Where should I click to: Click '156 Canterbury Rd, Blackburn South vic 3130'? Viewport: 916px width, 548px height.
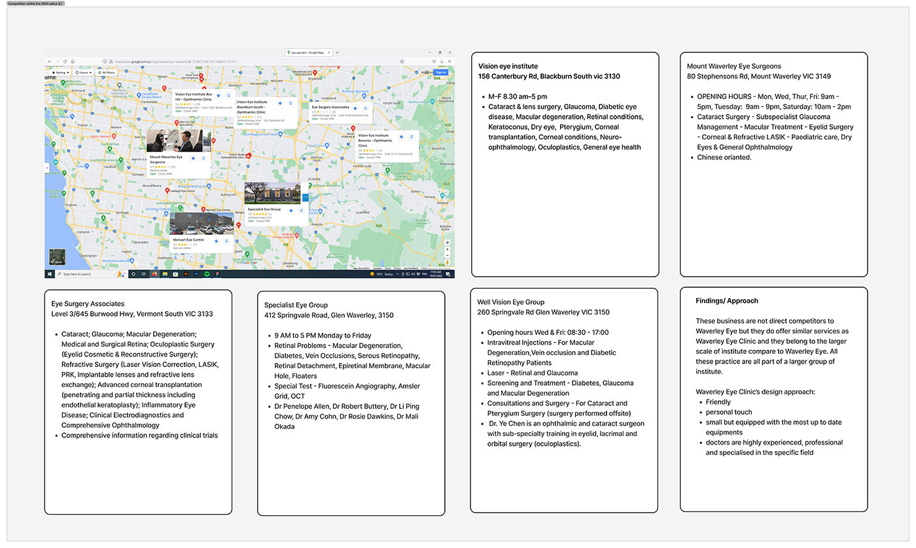[x=549, y=77]
